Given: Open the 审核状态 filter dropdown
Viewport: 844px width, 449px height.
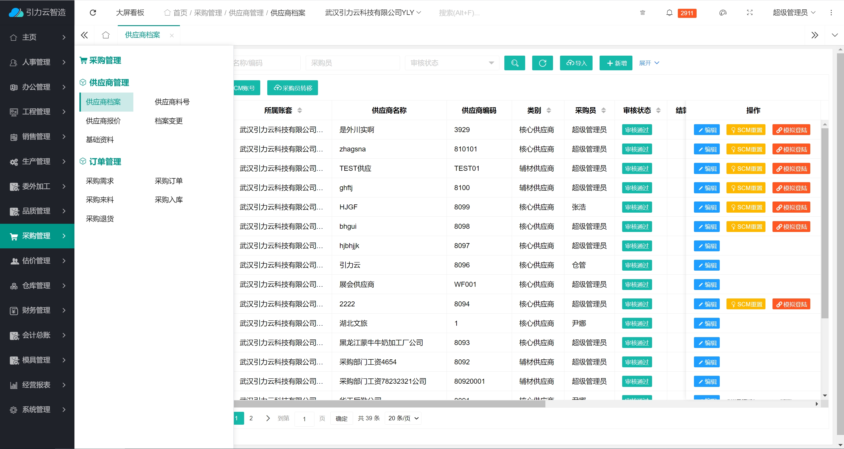Looking at the screenshot, I should (x=452, y=63).
